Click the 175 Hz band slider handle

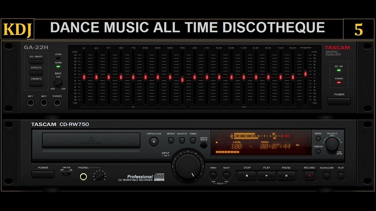(x=133, y=77)
